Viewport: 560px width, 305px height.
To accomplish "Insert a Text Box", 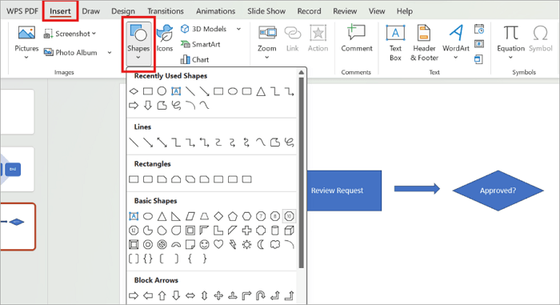I will 395,43.
